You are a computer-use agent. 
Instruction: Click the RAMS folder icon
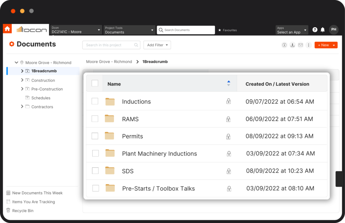tap(109, 118)
